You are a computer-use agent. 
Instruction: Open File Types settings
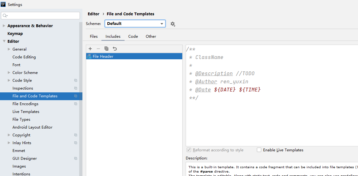[21, 120]
